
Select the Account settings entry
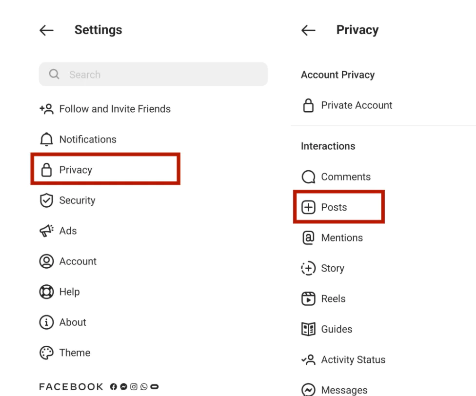pyautogui.click(x=78, y=261)
